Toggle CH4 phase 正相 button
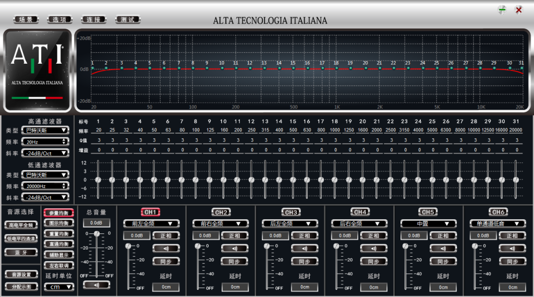 tap(373, 235)
